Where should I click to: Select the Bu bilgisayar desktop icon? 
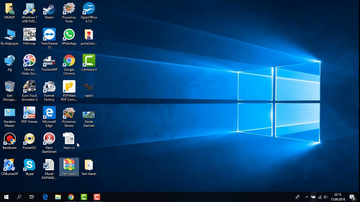pos(10,37)
